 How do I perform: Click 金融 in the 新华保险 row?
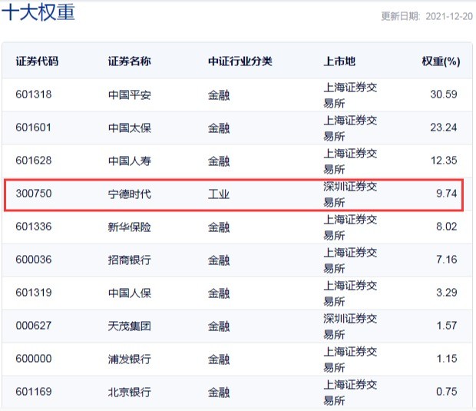coord(219,227)
